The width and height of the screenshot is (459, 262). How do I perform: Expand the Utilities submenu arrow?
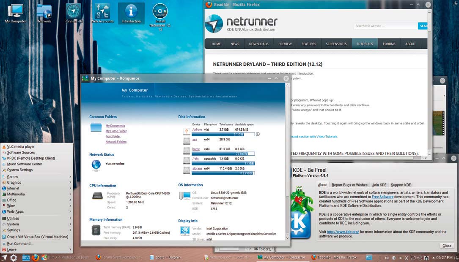click(x=70, y=219)
